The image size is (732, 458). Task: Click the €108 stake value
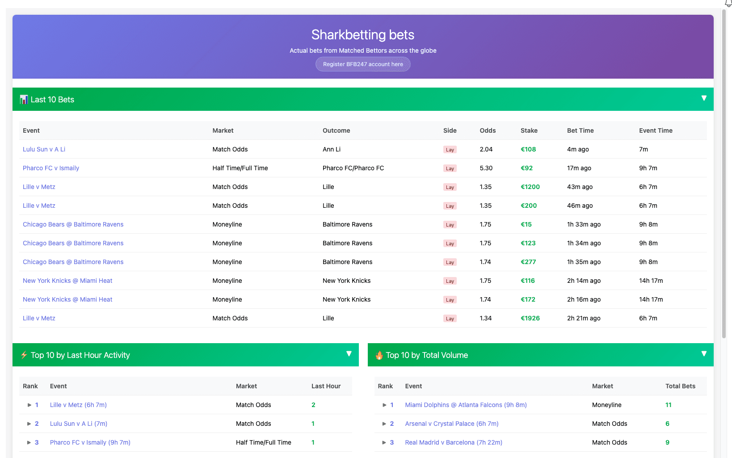point(528,149)
